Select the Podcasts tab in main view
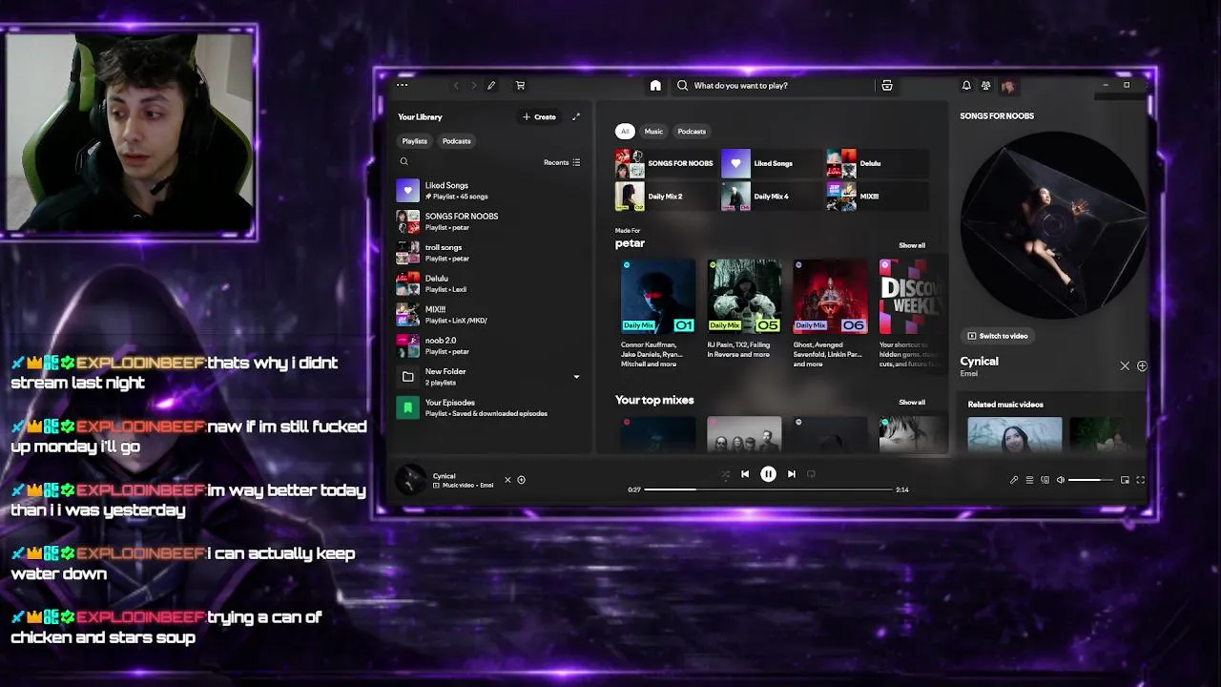 [692, 132]
